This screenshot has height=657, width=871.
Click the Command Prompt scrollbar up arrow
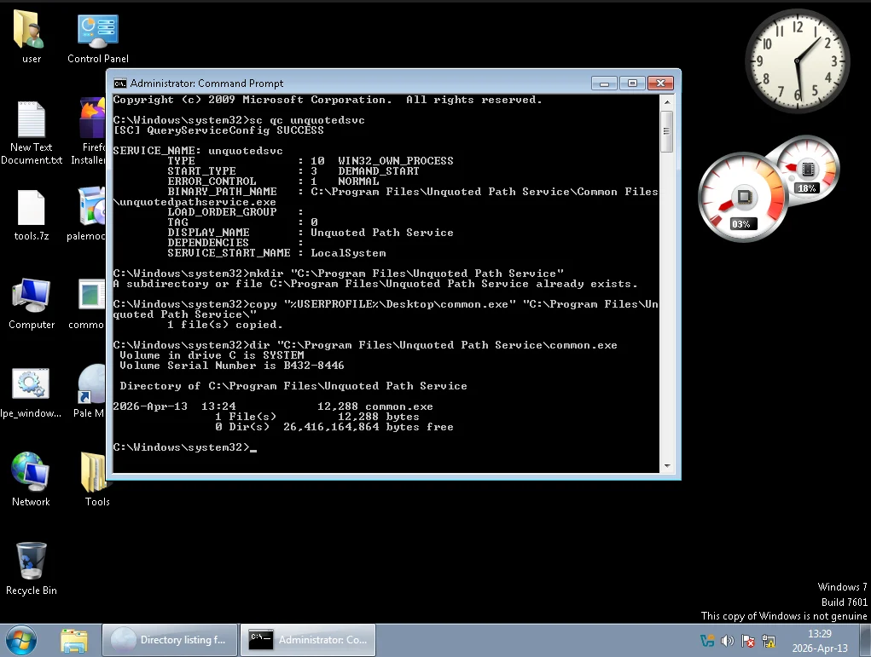pyautogui.click(x=667, y=102)
